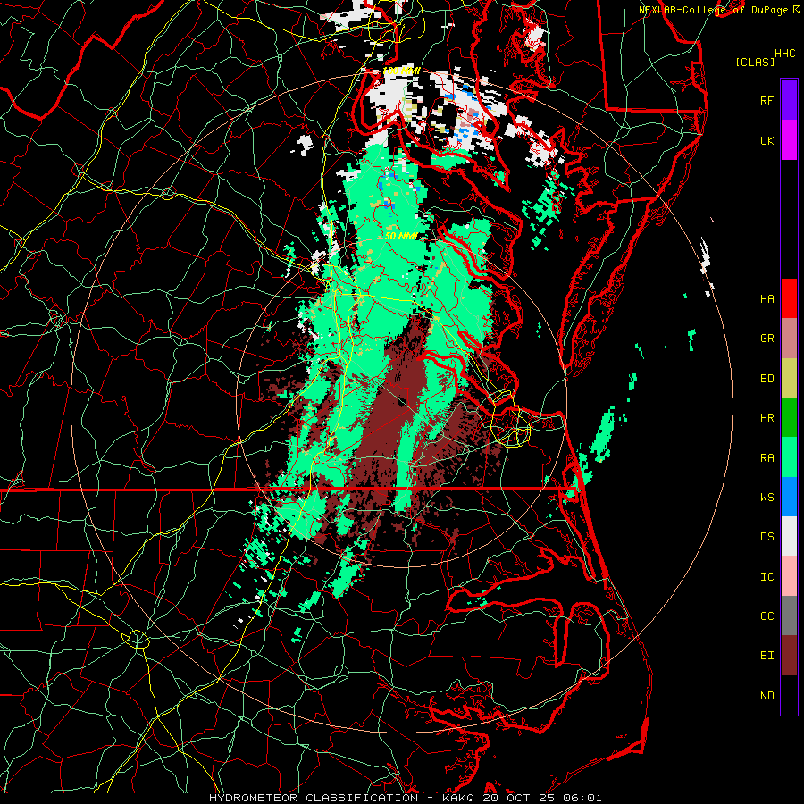Click the 'UK' legend label
Viewport: 804px width, 804px height.
coord(766,140)
